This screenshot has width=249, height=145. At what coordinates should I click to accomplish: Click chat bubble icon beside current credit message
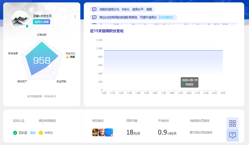point(94,10)
